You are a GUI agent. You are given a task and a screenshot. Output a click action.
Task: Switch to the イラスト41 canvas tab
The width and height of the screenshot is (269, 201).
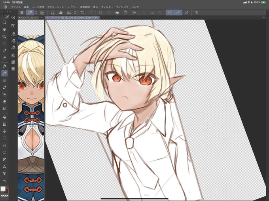click(72, 17)
